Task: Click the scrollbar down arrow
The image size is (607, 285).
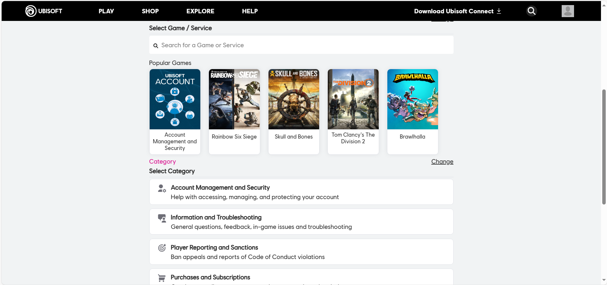Action: pyautogui.click(x=604, y=280)
